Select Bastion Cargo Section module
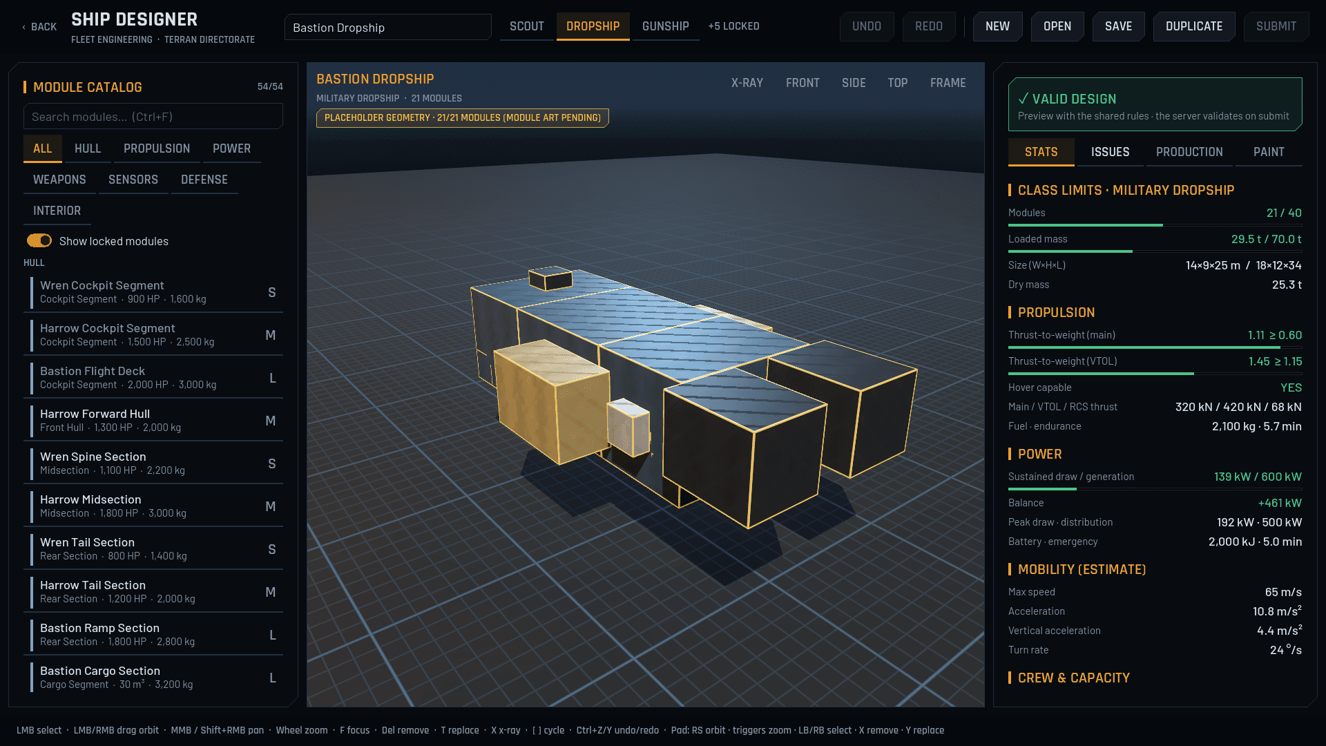The image size is (1326, 746). [153, 678]
